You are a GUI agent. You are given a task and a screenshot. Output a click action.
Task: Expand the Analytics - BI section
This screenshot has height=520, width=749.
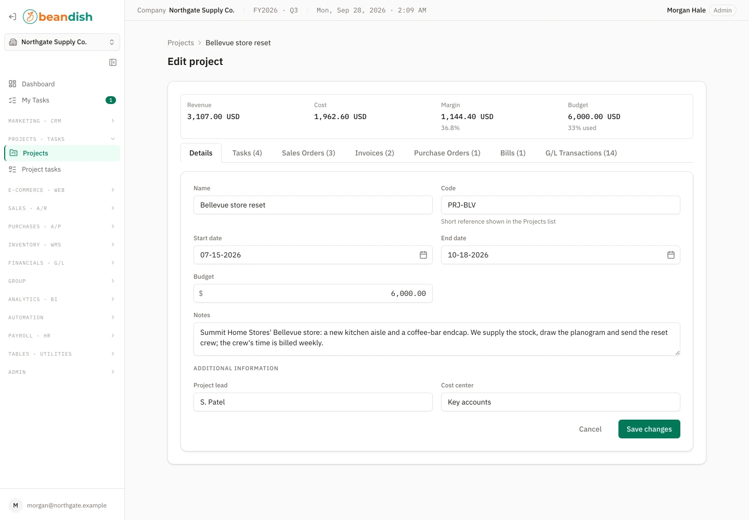click(62, 299)
